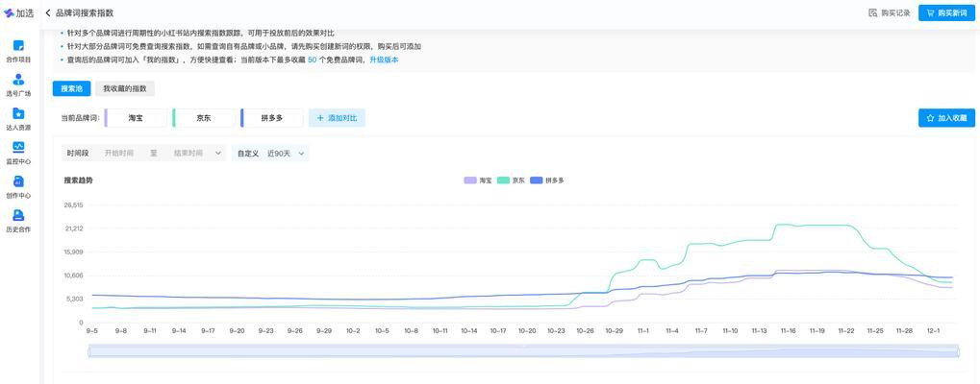Click the 加选 logo icon

[8, 13]
